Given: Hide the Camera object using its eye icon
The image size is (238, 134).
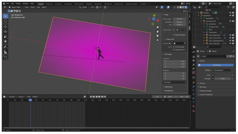Looking at the screenshot, I should pos(230,13).
